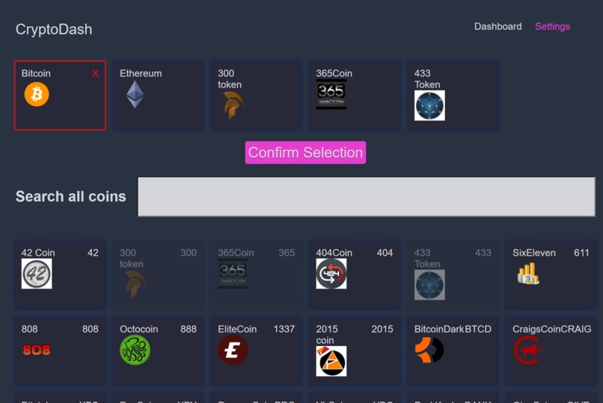This screenshot has width=603, height=403.
Task: Remove Bitcoin with the red X
Action: click(95, 73)
